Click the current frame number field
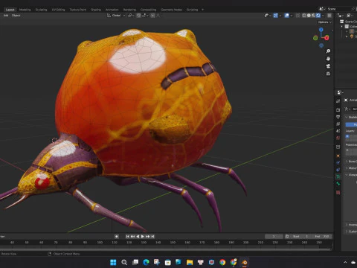Screen dimensions: 357x268 pyautogui.click(x=274, y=237)
